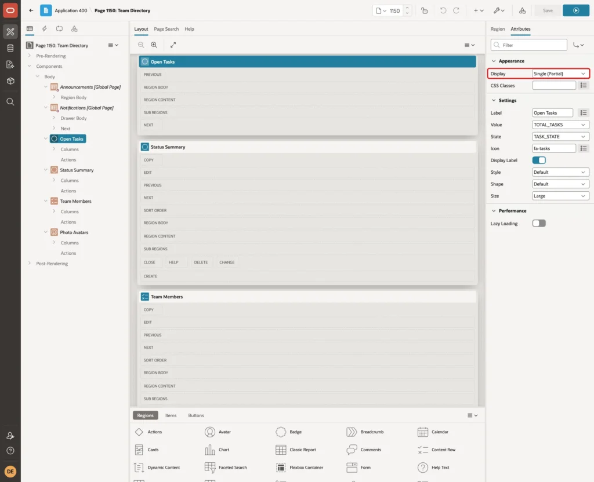Zoom in the layout view

154,45
